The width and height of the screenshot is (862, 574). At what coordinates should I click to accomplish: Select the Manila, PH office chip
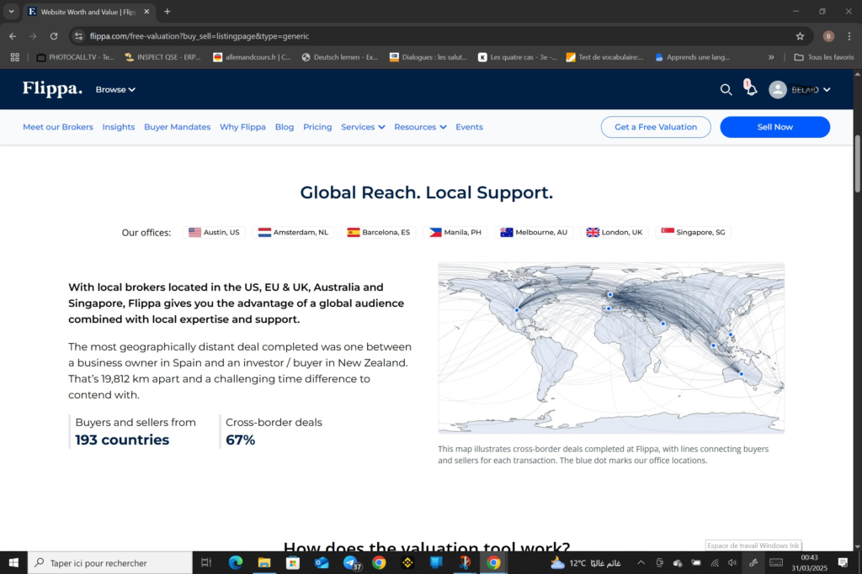coord(455,232)
